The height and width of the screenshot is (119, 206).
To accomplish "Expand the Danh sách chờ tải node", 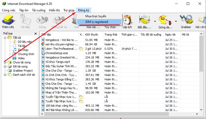I will (5, 75).
